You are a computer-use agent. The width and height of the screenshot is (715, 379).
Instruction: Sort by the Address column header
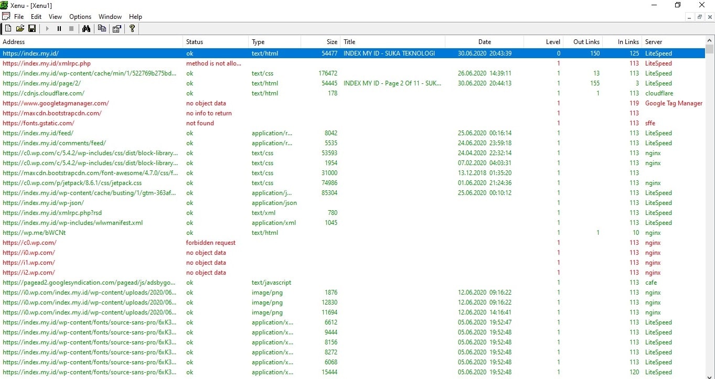(92, 41)
